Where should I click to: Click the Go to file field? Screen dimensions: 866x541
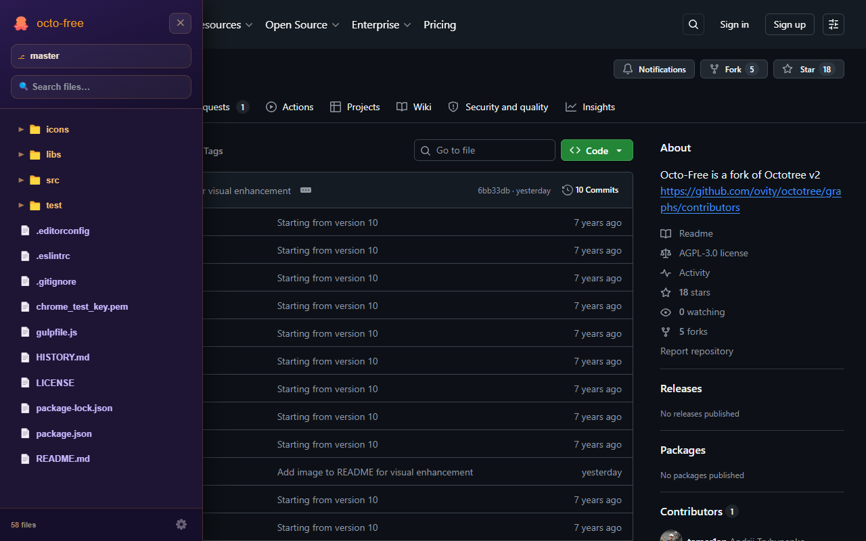coord(484,150)
